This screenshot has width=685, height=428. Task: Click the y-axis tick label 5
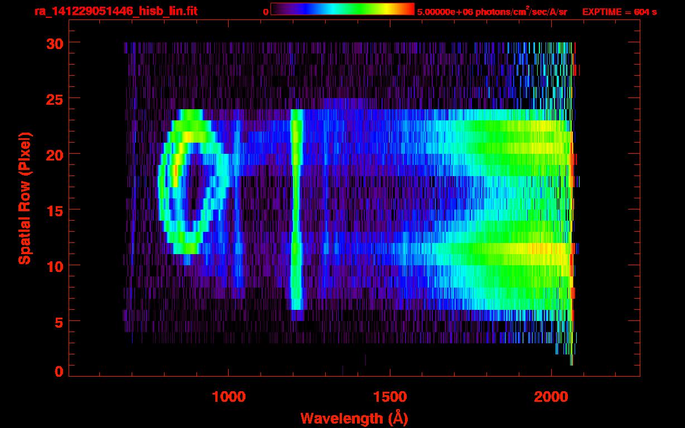(59, 322)
